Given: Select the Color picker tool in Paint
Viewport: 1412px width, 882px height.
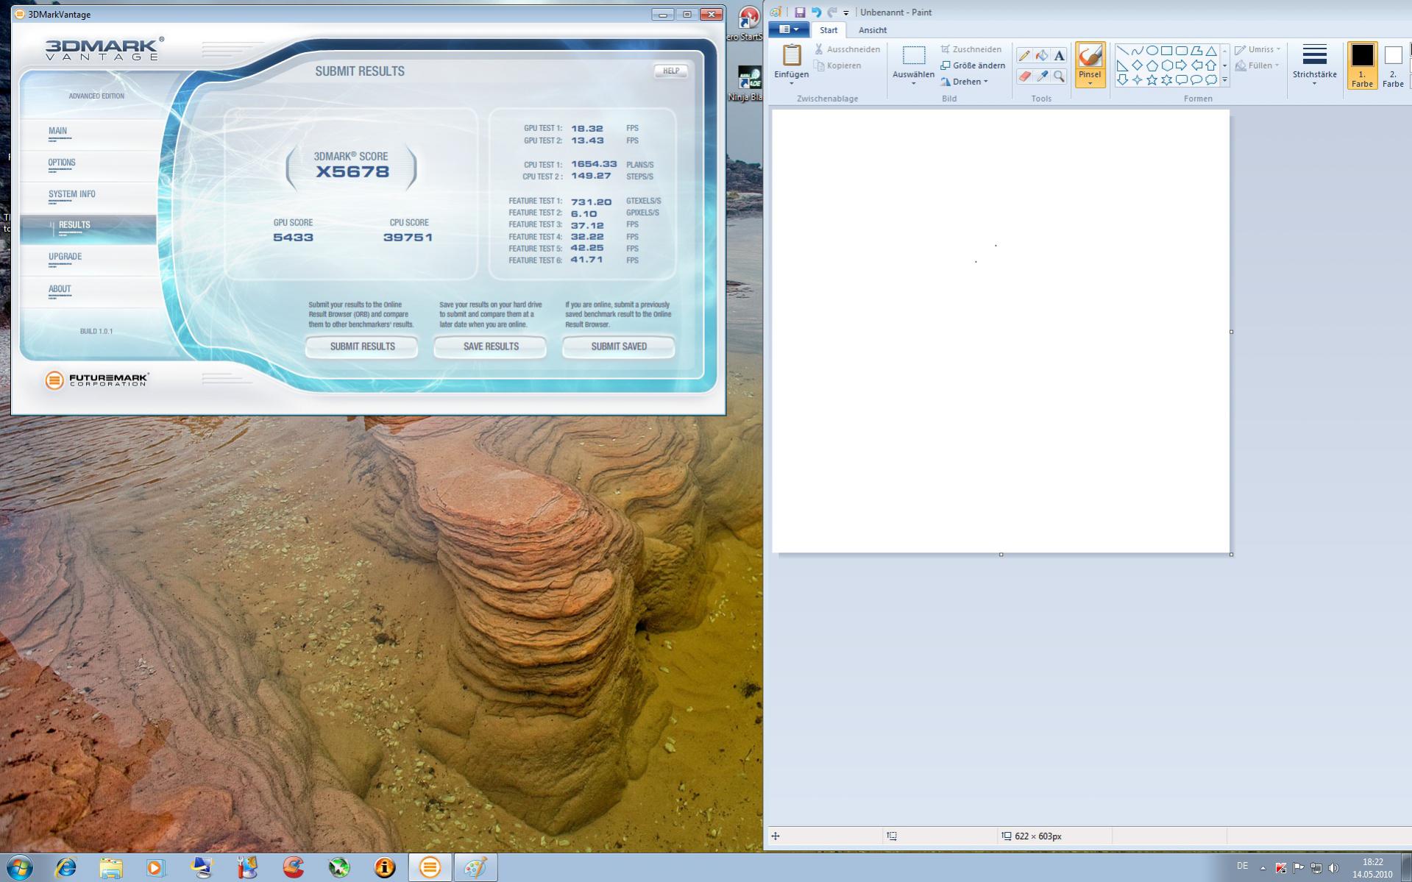Looking at the screenshot, I should (1042, 76).
